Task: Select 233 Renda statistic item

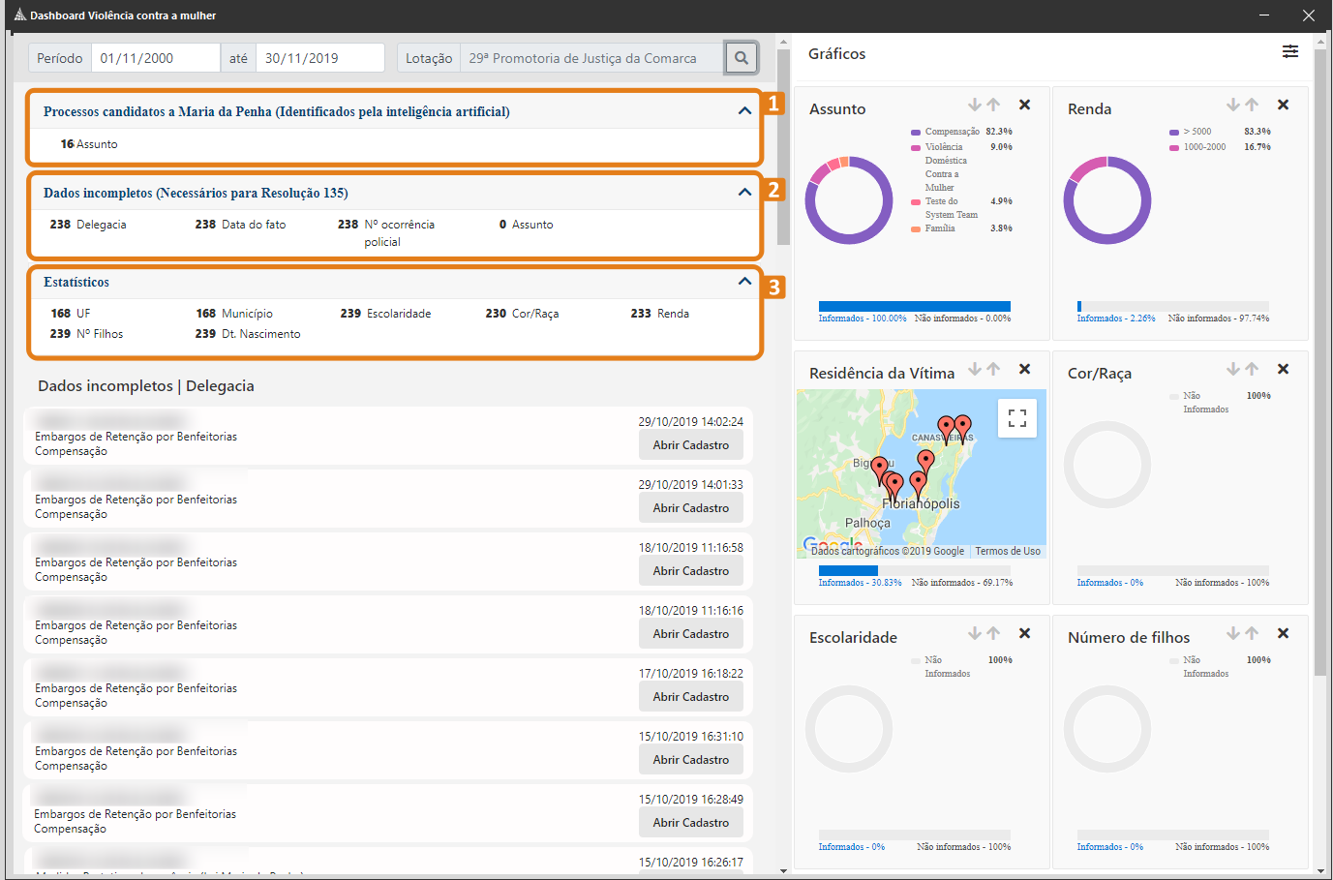Action: pos(660,314)
